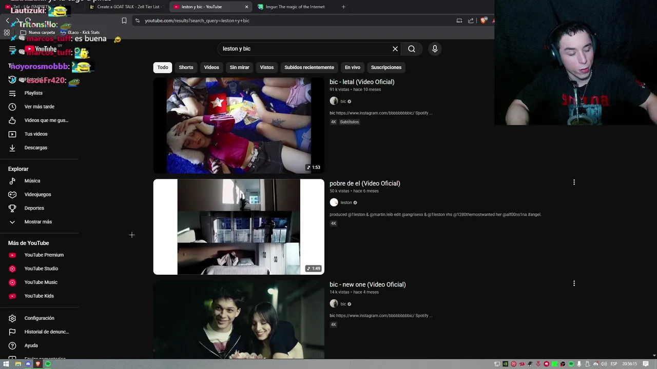This screenshot has width=657, height=369.
Task: Open title bic - letal (Video Oficial)
Action: coord(362,82)
